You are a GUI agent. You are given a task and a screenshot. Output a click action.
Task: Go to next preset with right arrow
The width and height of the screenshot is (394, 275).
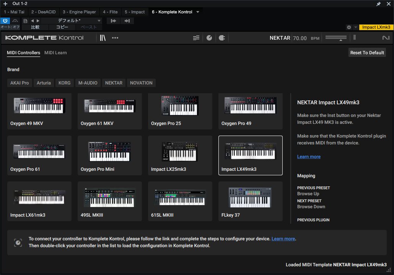(38, 21)
